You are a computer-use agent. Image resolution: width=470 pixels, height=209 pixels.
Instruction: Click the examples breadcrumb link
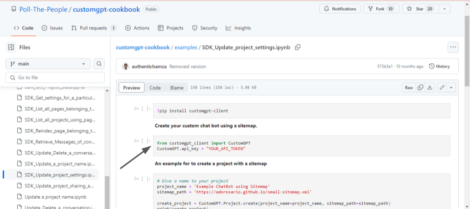click(x=186, y=47)
